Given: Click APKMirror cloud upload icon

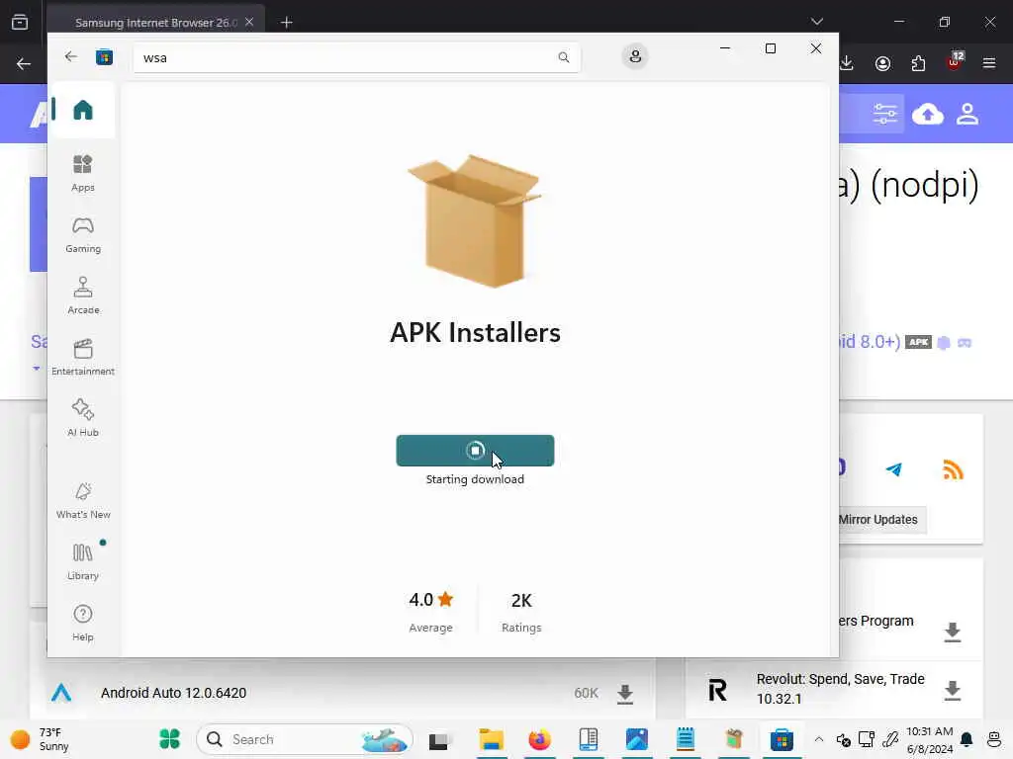Looking at the screenshot, I should coord(928,115).
